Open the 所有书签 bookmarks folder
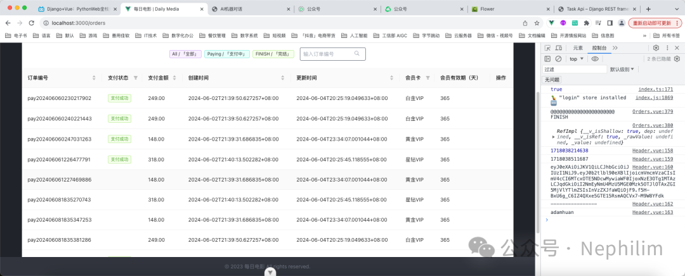 pyautogui.click(x=667, y=35)
